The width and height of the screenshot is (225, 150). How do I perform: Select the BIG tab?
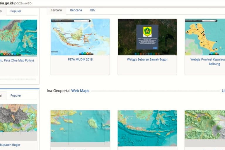point(93,10)
